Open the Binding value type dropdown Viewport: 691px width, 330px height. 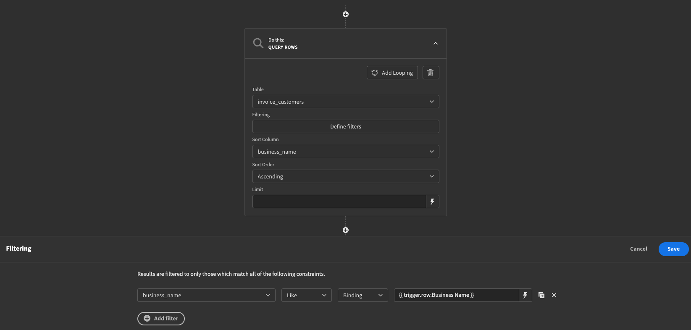click(x=363, y=295)
